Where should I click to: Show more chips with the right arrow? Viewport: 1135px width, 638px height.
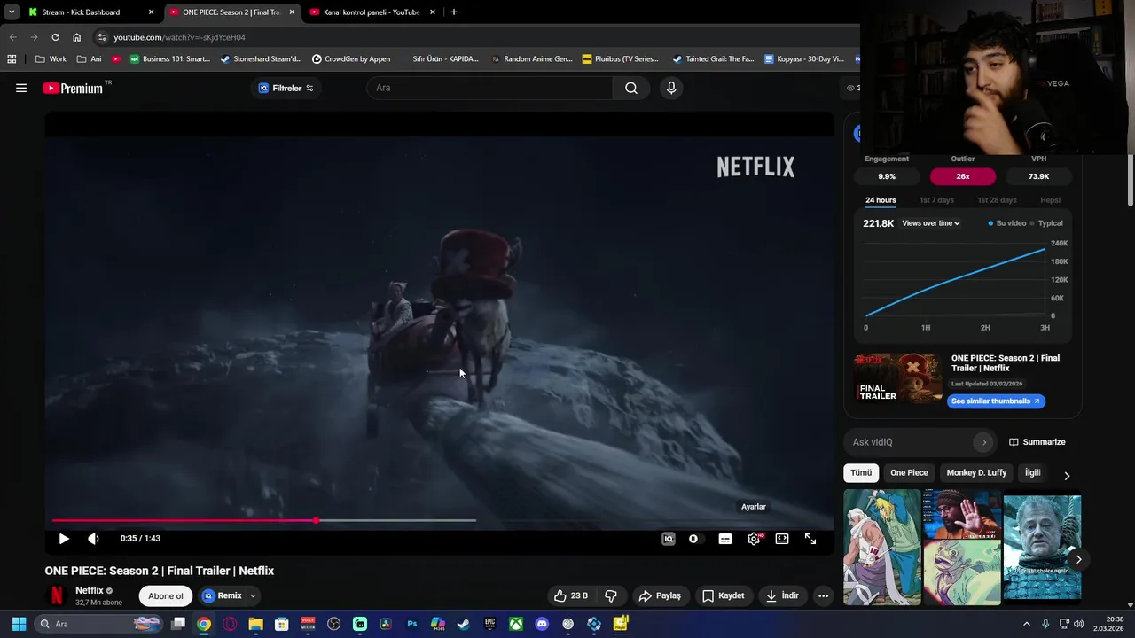pyautogui.click(x=1067, y=475)
